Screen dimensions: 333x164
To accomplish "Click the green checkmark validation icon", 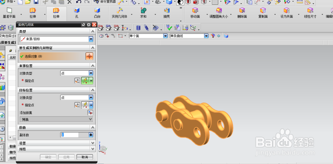I will pos(169,28).
